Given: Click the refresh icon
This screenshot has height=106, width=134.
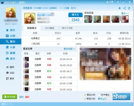Looking at the screenshot, I should click(x=129, y=8).
